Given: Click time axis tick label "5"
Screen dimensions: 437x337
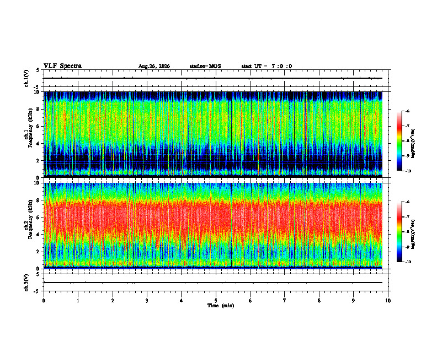Looking at the screenshot, I should click(216, 301).
